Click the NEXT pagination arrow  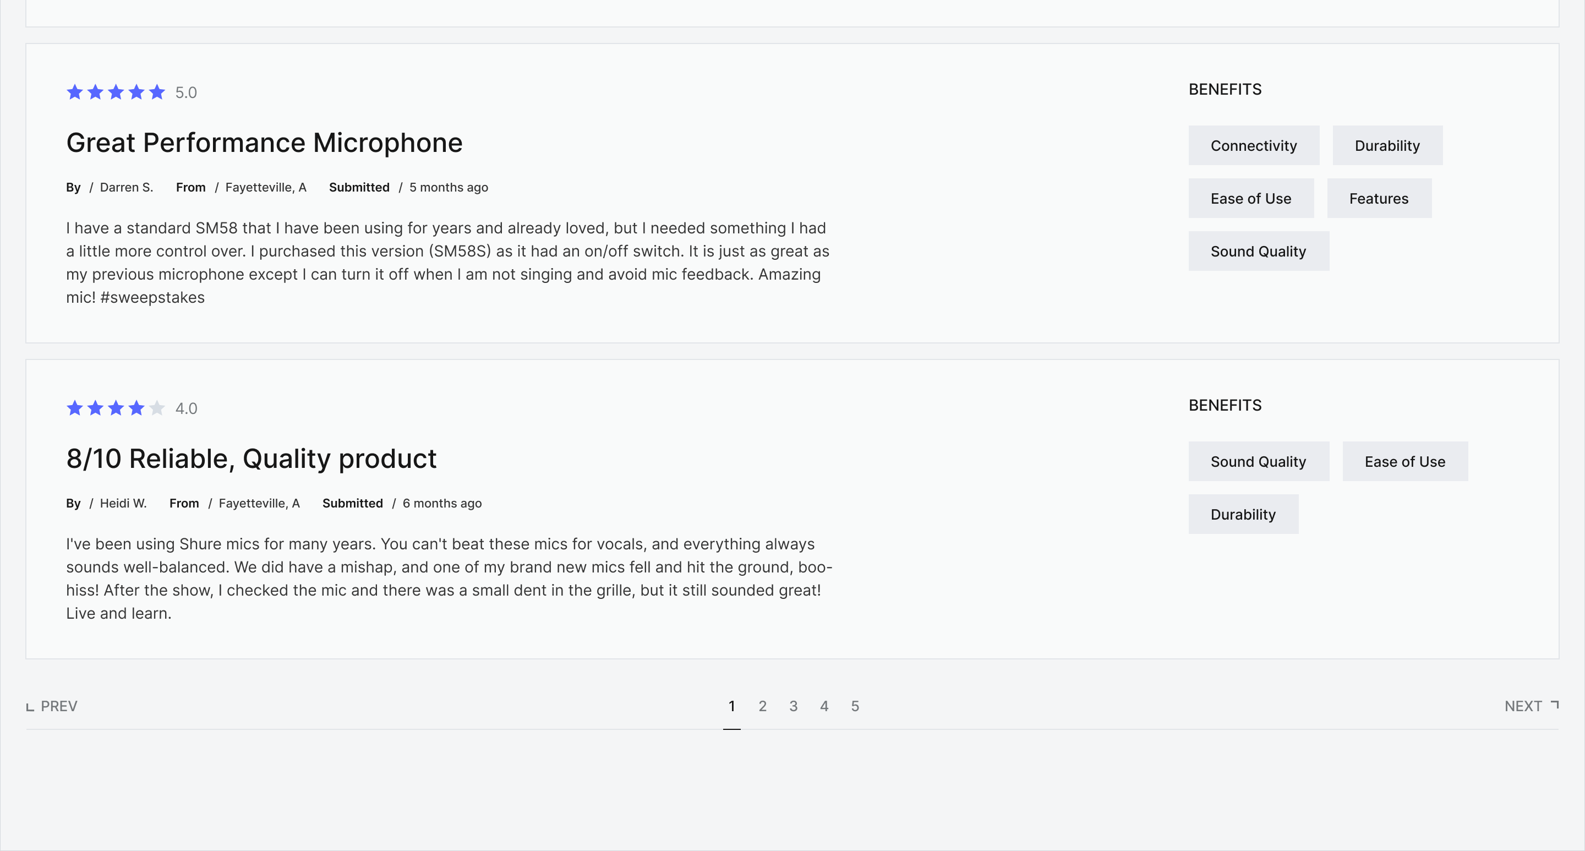tap(1531, 706)
